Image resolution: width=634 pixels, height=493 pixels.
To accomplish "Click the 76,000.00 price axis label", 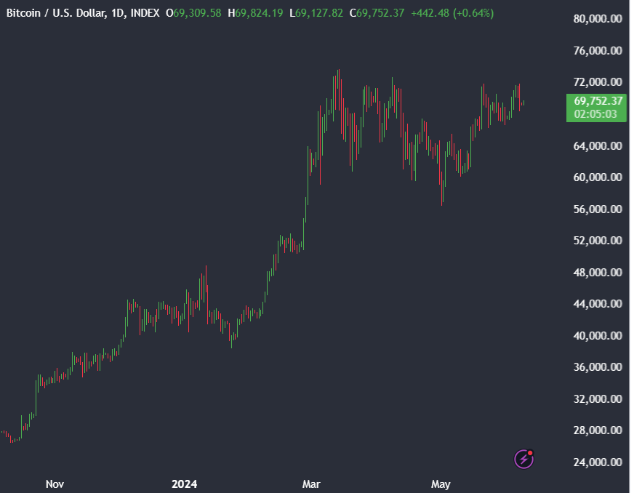I will pyautogui.click(x=598, y=51).
